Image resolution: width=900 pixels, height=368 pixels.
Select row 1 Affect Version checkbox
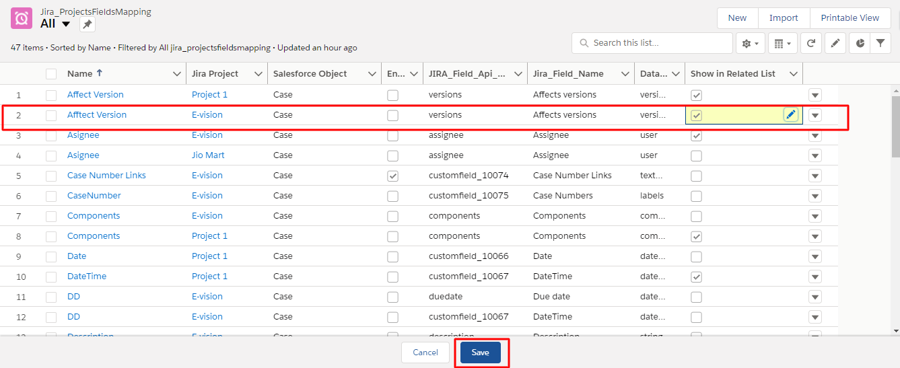click(51, 95)
